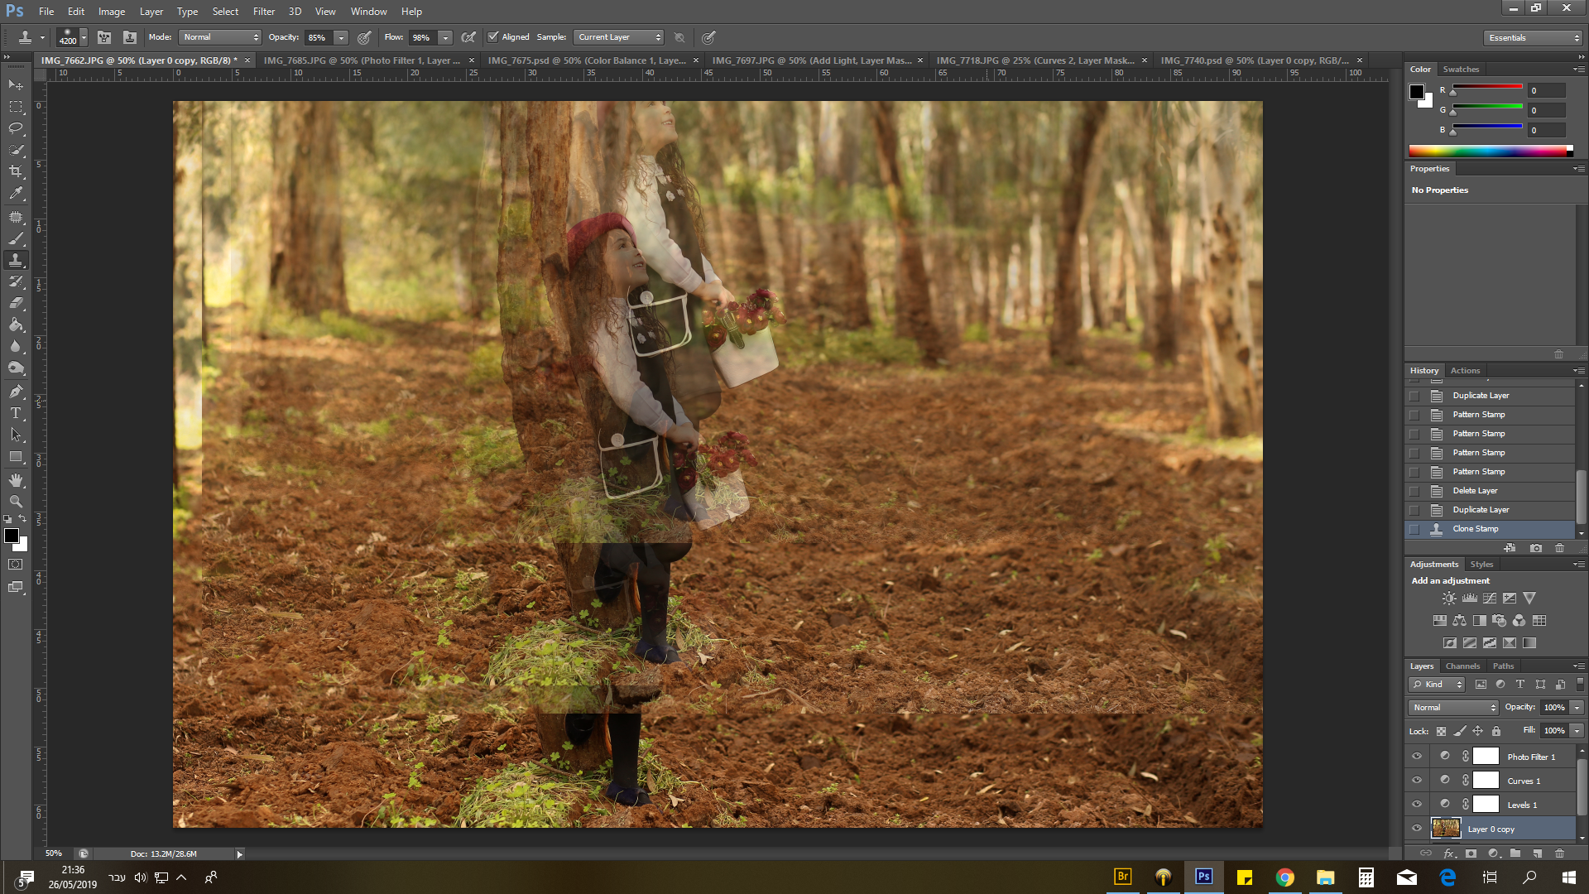Click the Delete Layer history state
Viewport: 1589px width, 894px height.
point(1475,491)
